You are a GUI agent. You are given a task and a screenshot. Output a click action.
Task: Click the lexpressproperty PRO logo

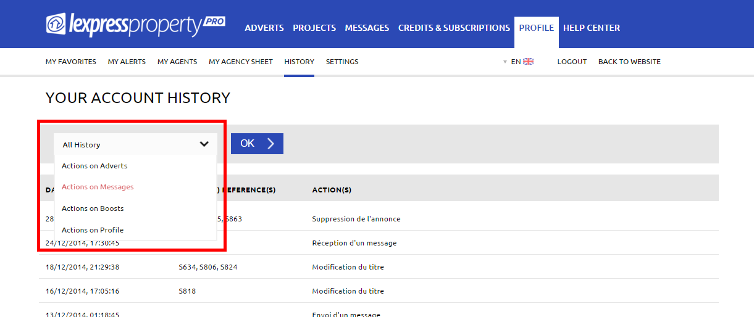135,25
